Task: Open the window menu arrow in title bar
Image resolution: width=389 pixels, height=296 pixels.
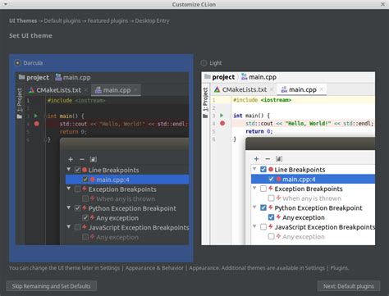Action: (x=6, y=4)
